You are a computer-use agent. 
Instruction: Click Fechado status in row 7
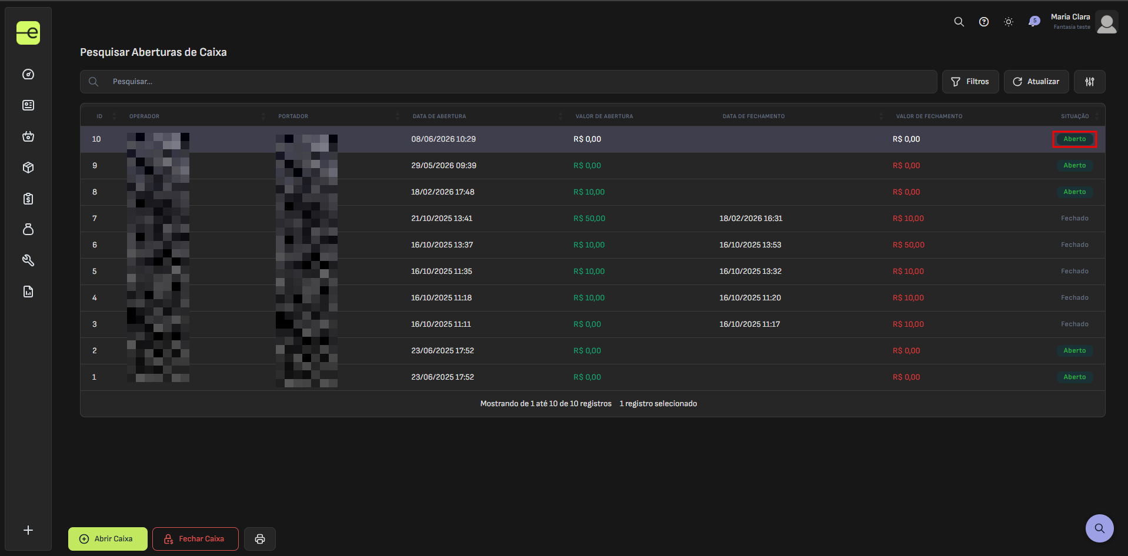pyautogui.click(x=1074, y=219)
